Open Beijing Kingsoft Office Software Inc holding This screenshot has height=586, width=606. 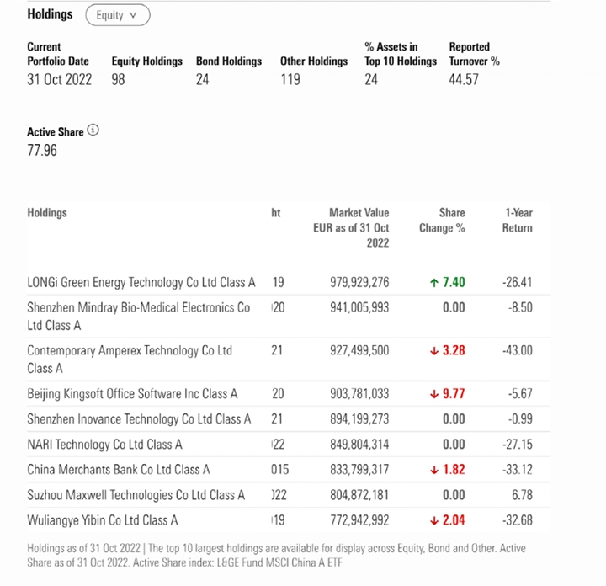pos(132,393)
